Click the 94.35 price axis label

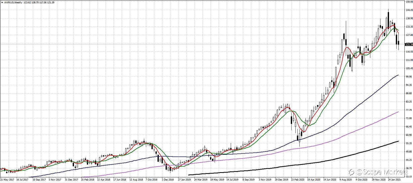coord(409,85)
